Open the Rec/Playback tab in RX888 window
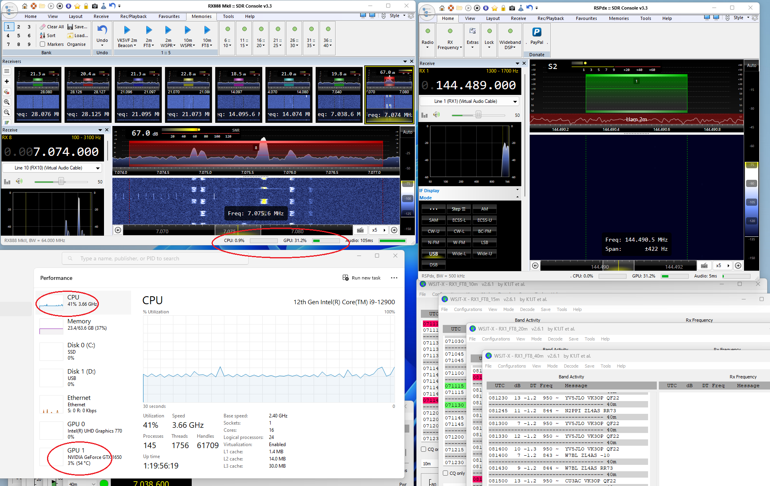 point(133,16)
